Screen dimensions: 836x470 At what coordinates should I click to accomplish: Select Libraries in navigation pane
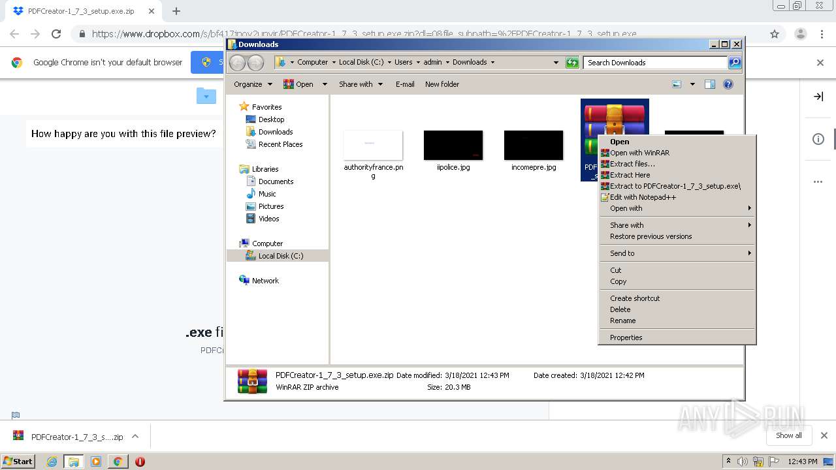point(259,169)
